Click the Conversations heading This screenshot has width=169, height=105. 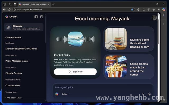click(13, 38)
